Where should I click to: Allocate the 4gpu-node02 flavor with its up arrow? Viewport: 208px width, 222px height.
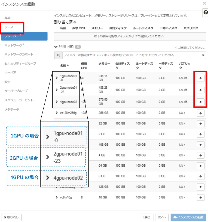click(x=200, y=102)
